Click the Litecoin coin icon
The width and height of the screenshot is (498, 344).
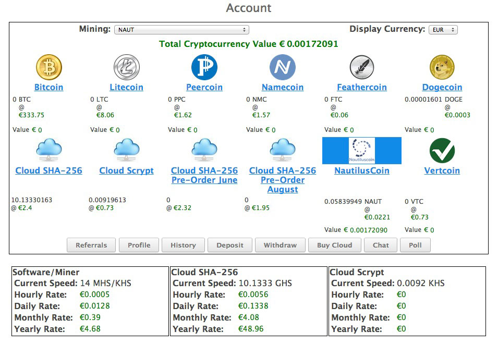pyautogui.click(x=126, y=67)
